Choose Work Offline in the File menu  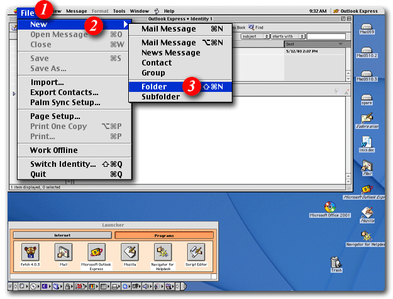(x=54, y=150)
